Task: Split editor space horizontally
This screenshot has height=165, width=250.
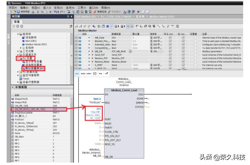Action: tap(143, 12)
